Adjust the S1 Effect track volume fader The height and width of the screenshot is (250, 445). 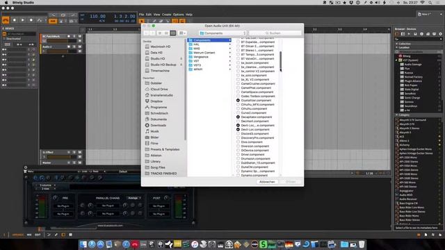[62, 157]
